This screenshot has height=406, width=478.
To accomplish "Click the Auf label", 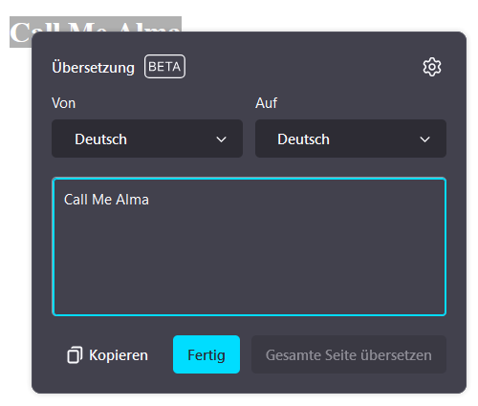I will 267,103.
